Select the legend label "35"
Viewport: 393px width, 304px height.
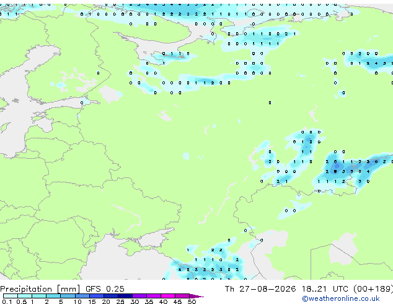pyautogui.click(x=149, y=302)
